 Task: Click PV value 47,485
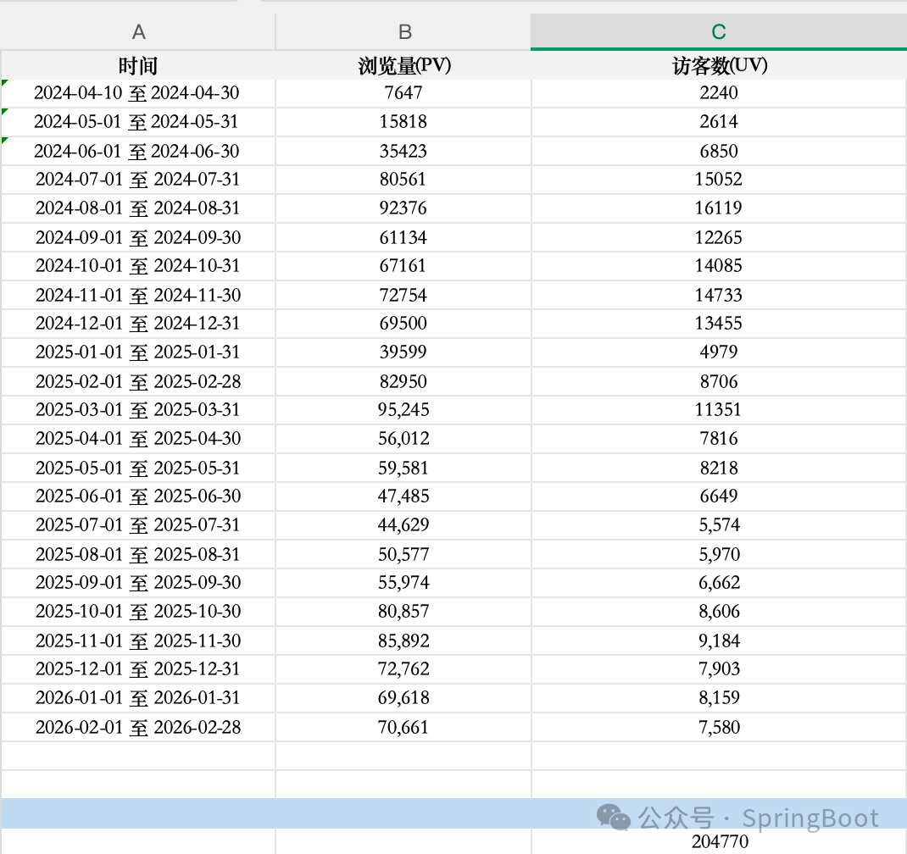pos(403,496)
